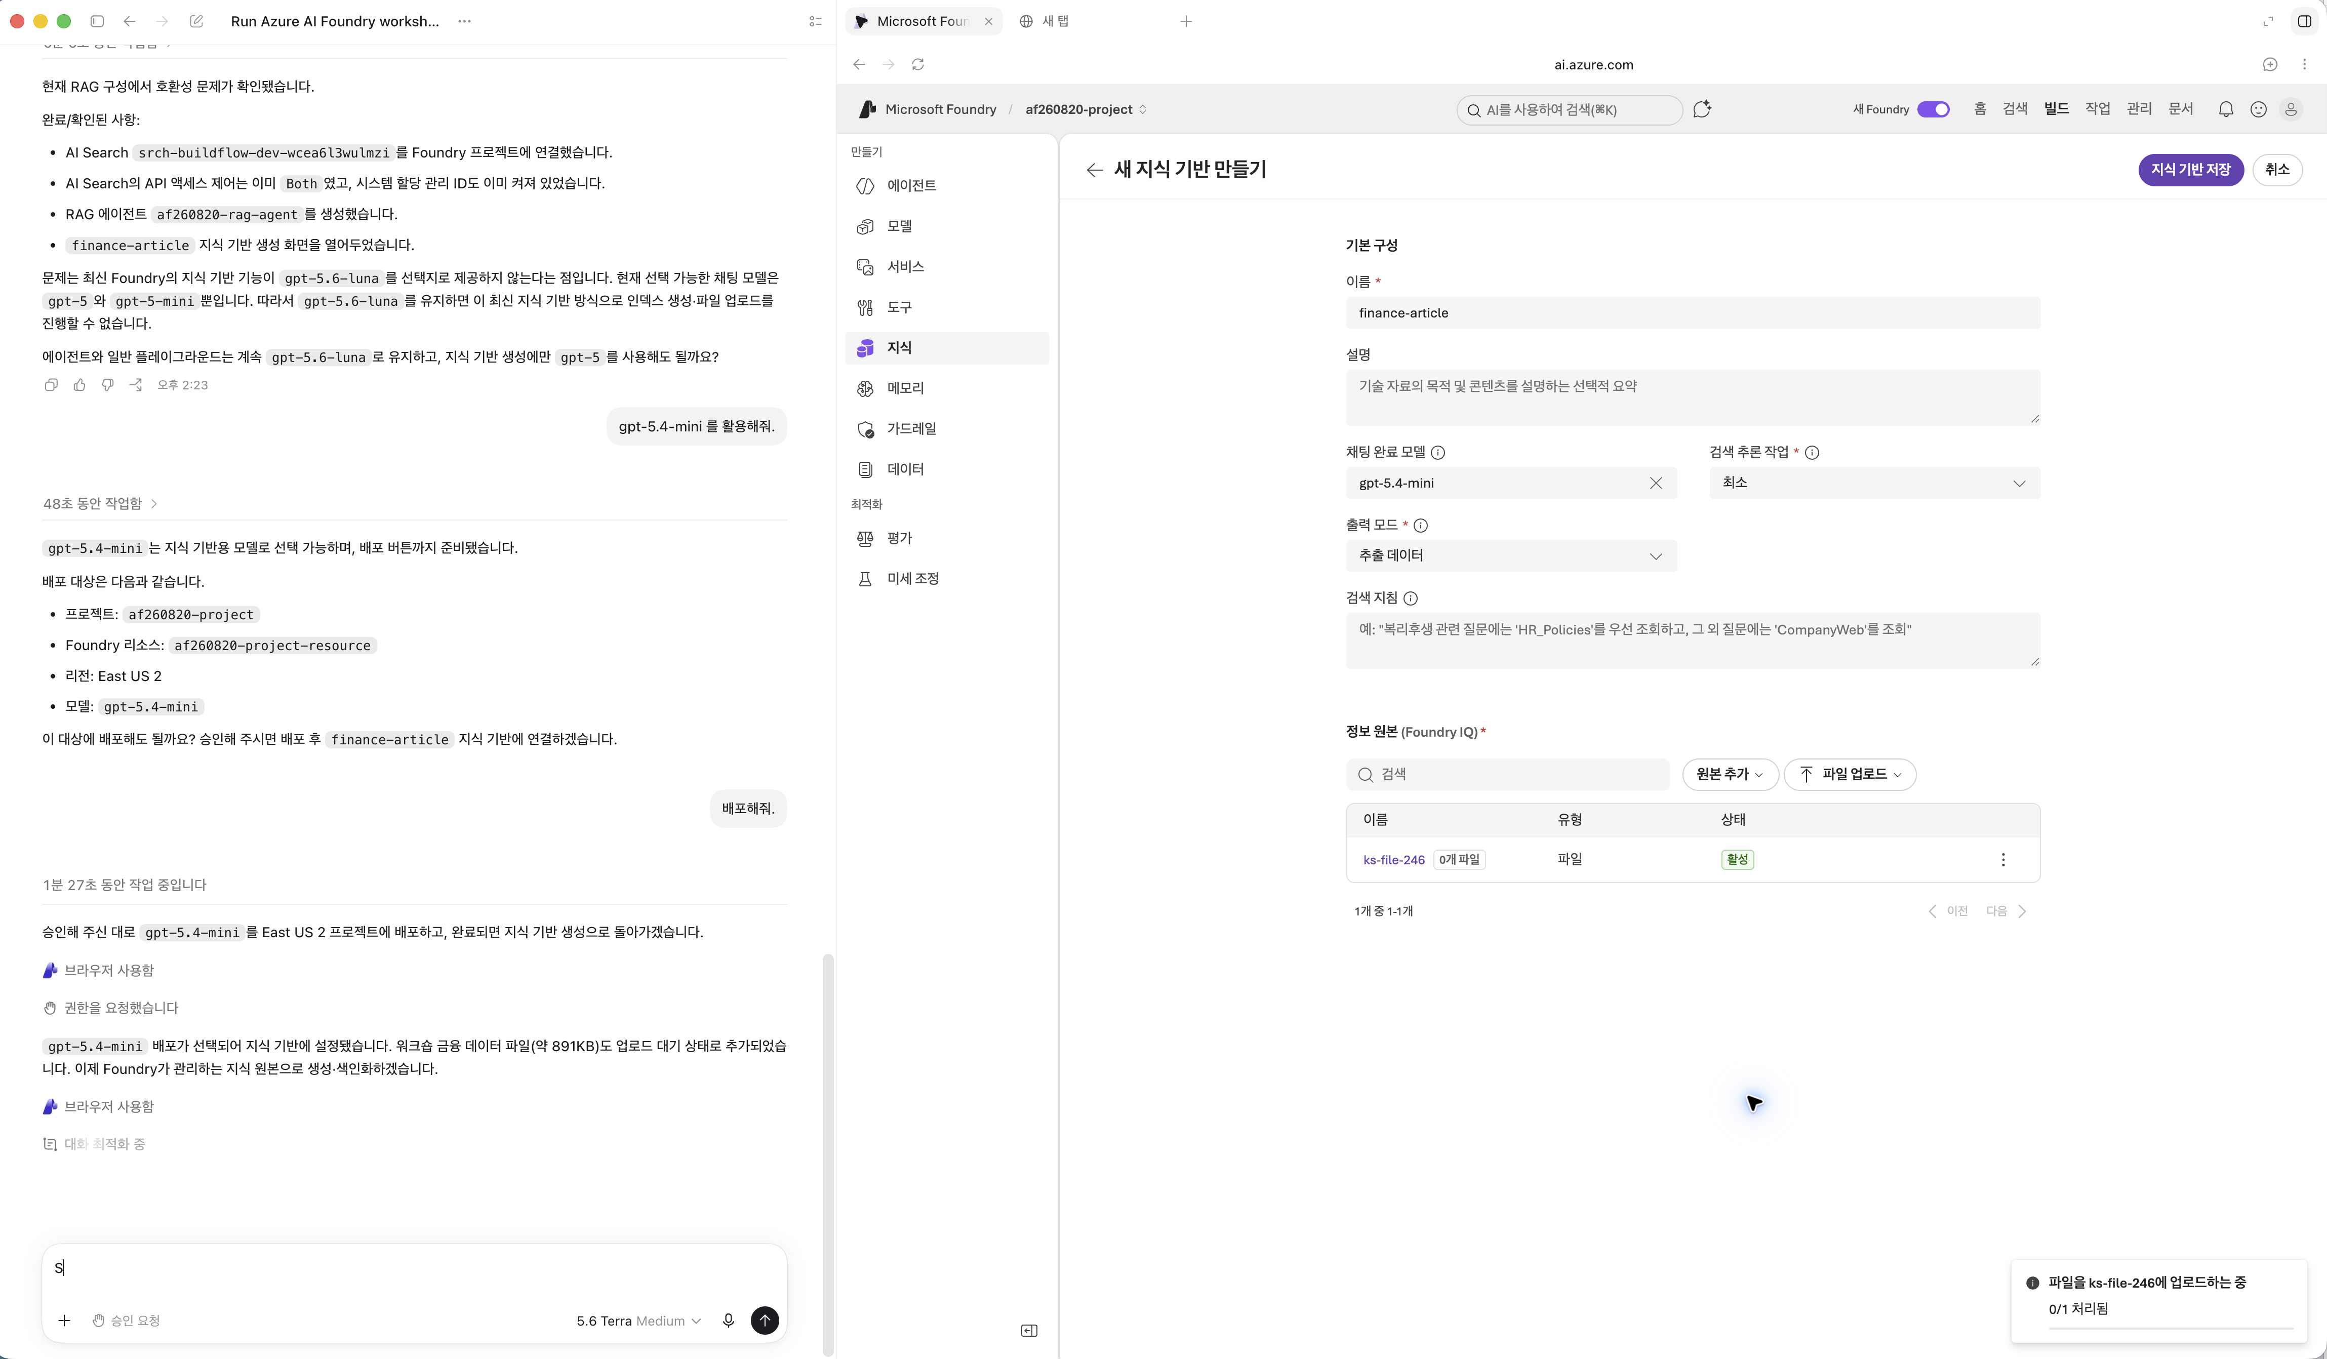Screen dimensions: 2327x1359
Task: Open a new browser tab with plus
Action: click(x=1186, y=21)
